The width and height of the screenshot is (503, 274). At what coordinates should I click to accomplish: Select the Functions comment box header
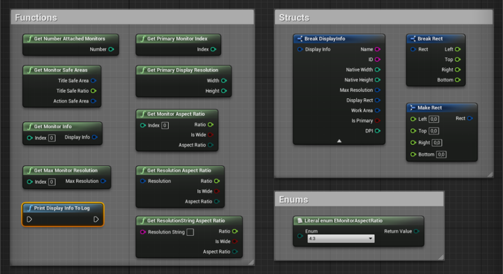tap(132, 17)
